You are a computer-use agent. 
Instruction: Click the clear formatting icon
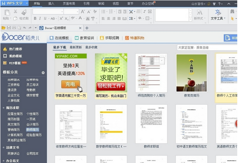pyautogui.click(x=95, y=12)
